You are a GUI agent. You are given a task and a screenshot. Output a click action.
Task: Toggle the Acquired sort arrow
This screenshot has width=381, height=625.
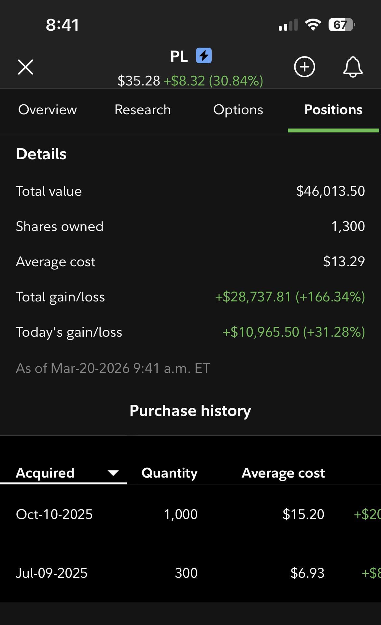point(113,473)
